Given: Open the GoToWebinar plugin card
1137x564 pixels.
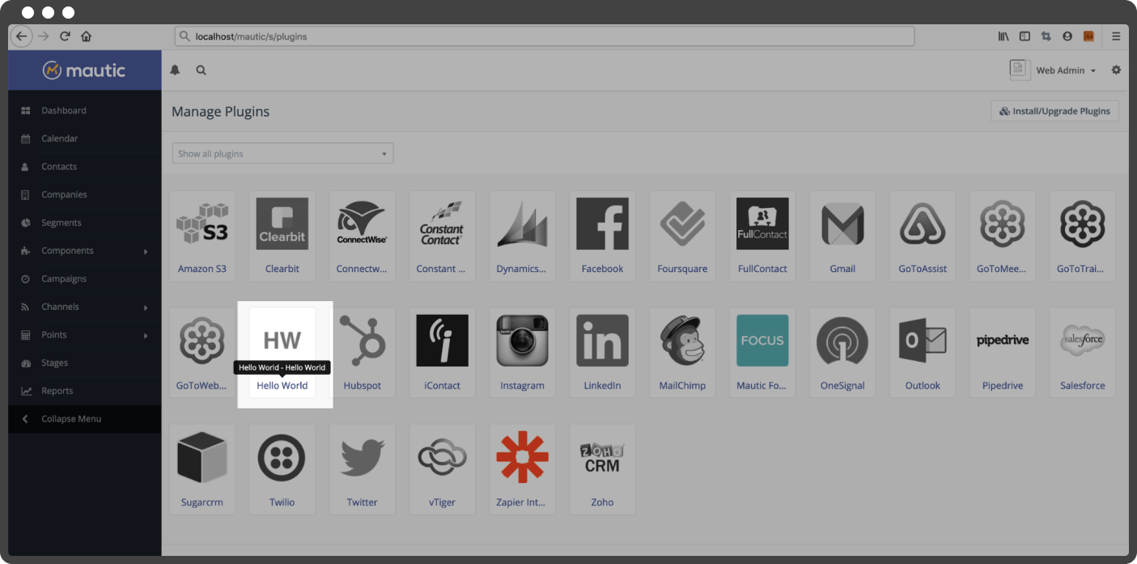Looking at the screenshot, I should [x=202, y=352].
